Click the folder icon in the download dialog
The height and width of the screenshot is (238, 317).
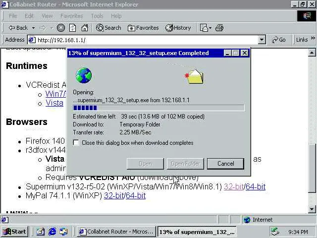[x=195, y=77]
